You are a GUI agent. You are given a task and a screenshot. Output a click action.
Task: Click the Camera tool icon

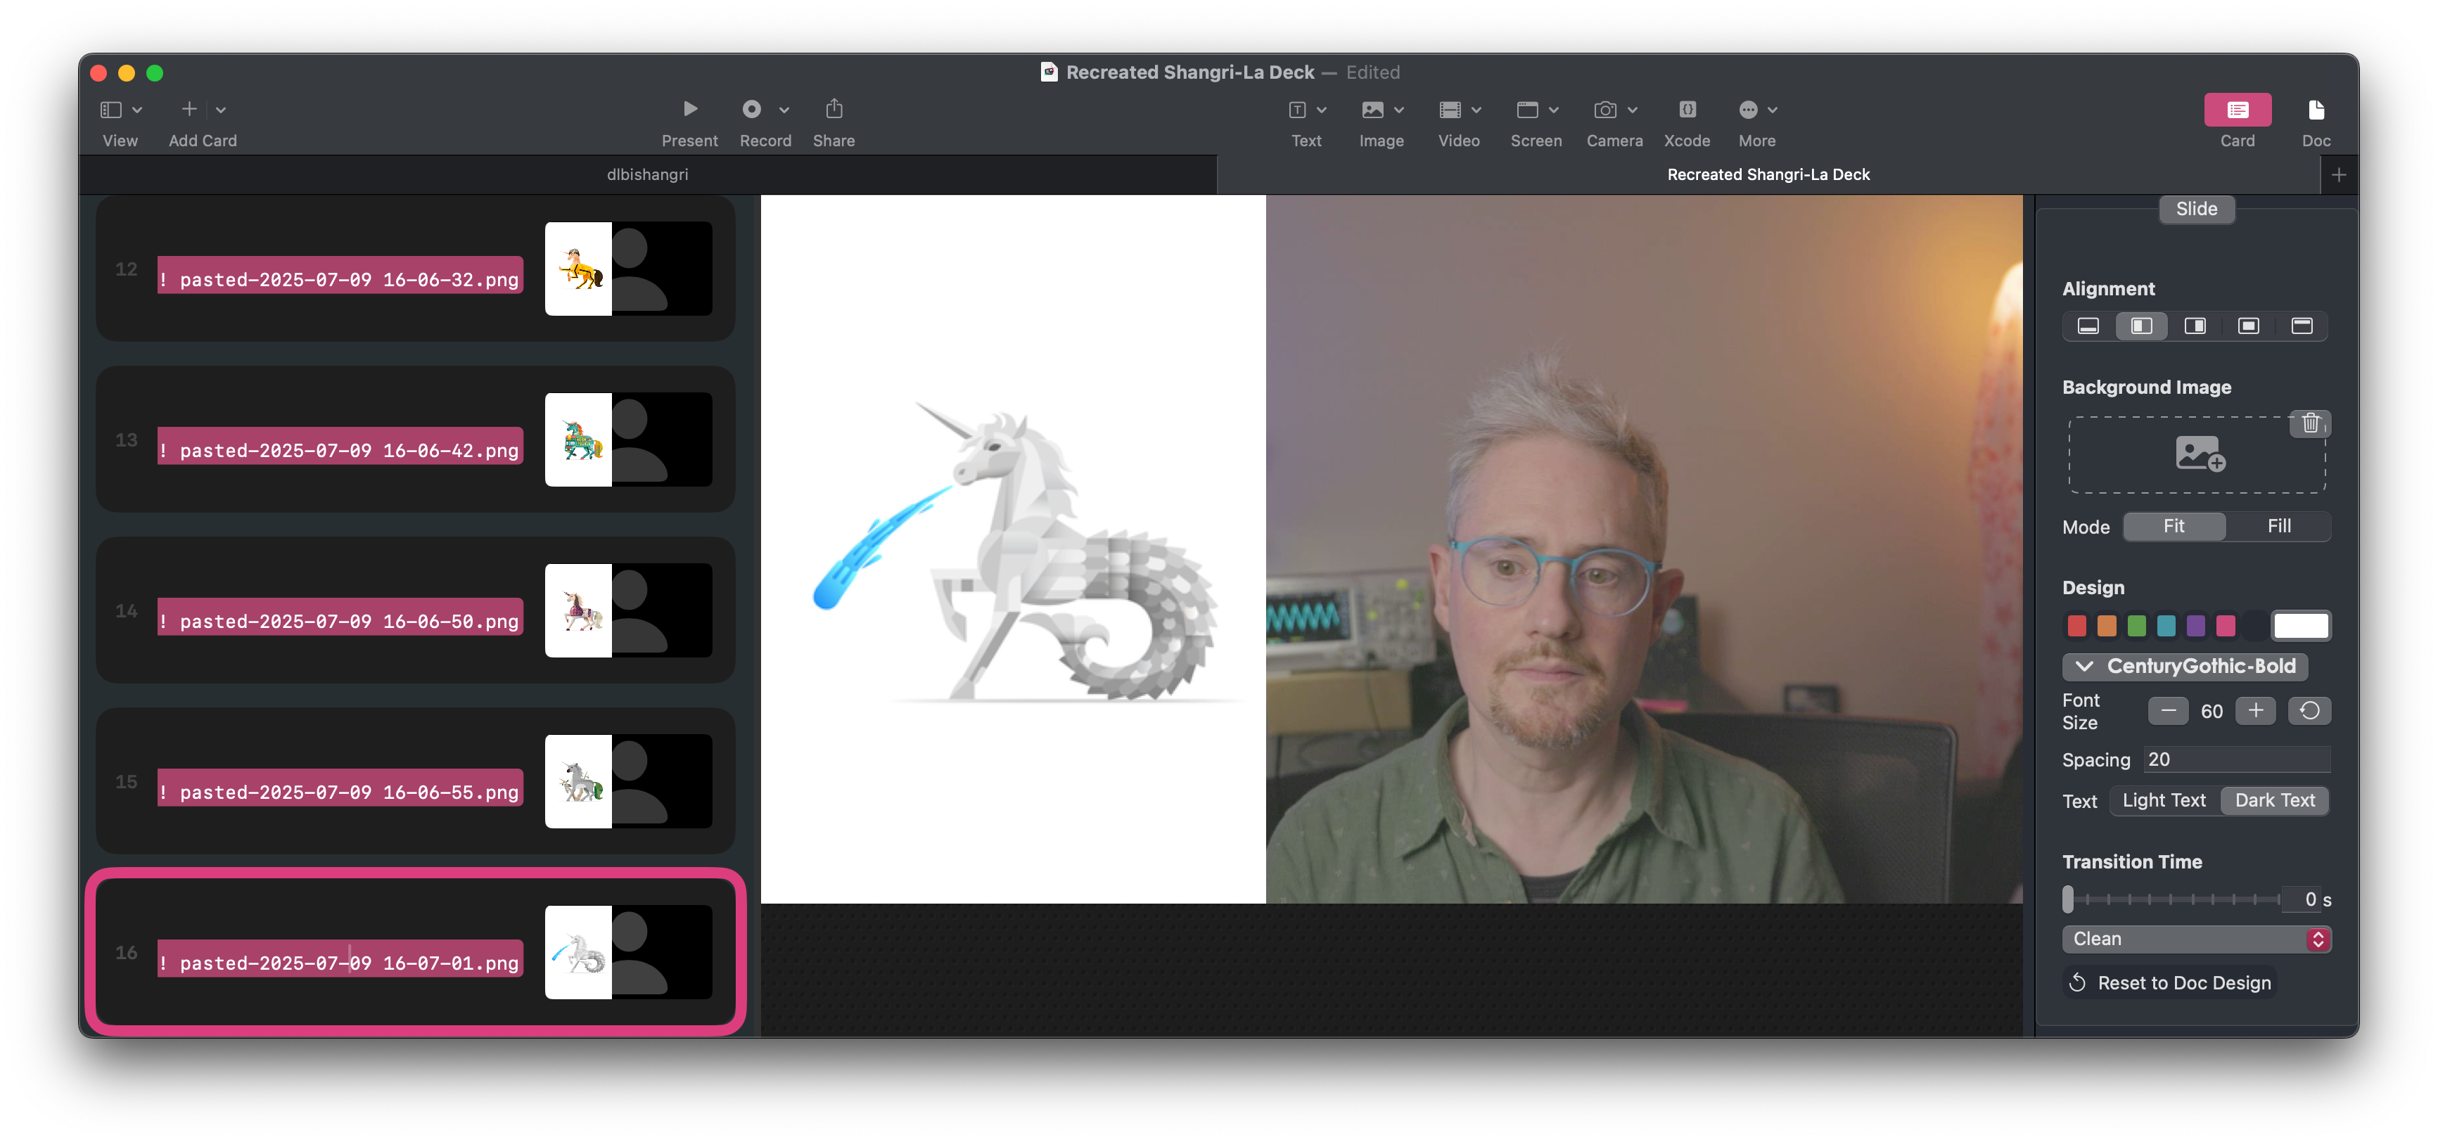(1605, 110)
